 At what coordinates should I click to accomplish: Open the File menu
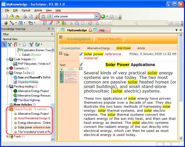(7, 10)
